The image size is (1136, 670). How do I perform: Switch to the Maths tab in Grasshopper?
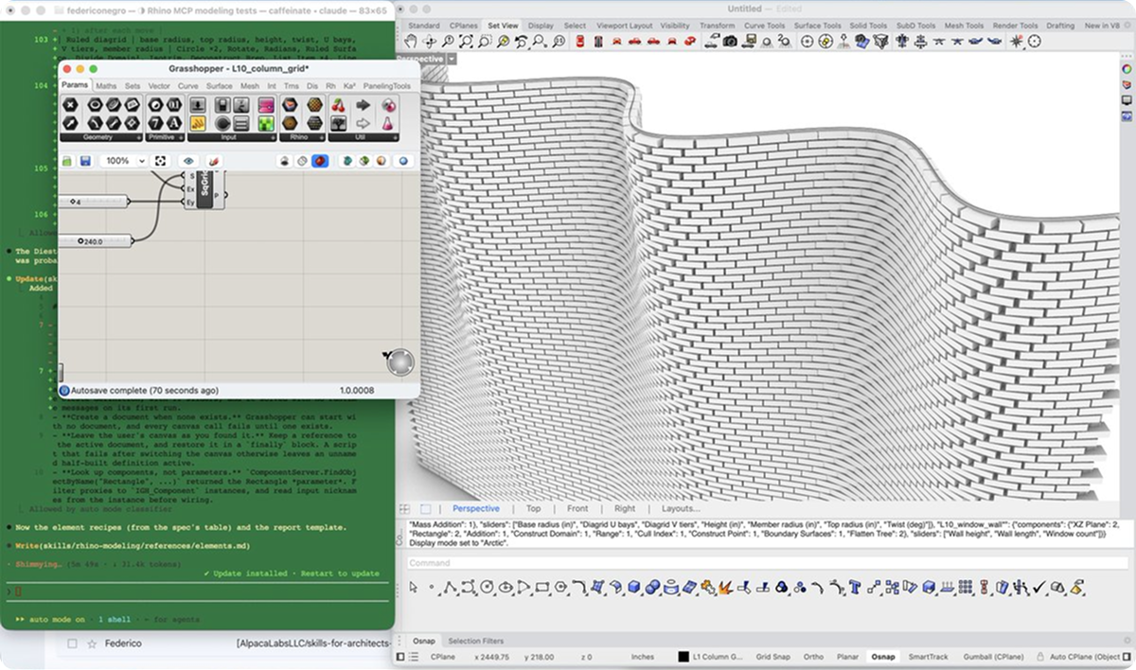pos(106,86)
